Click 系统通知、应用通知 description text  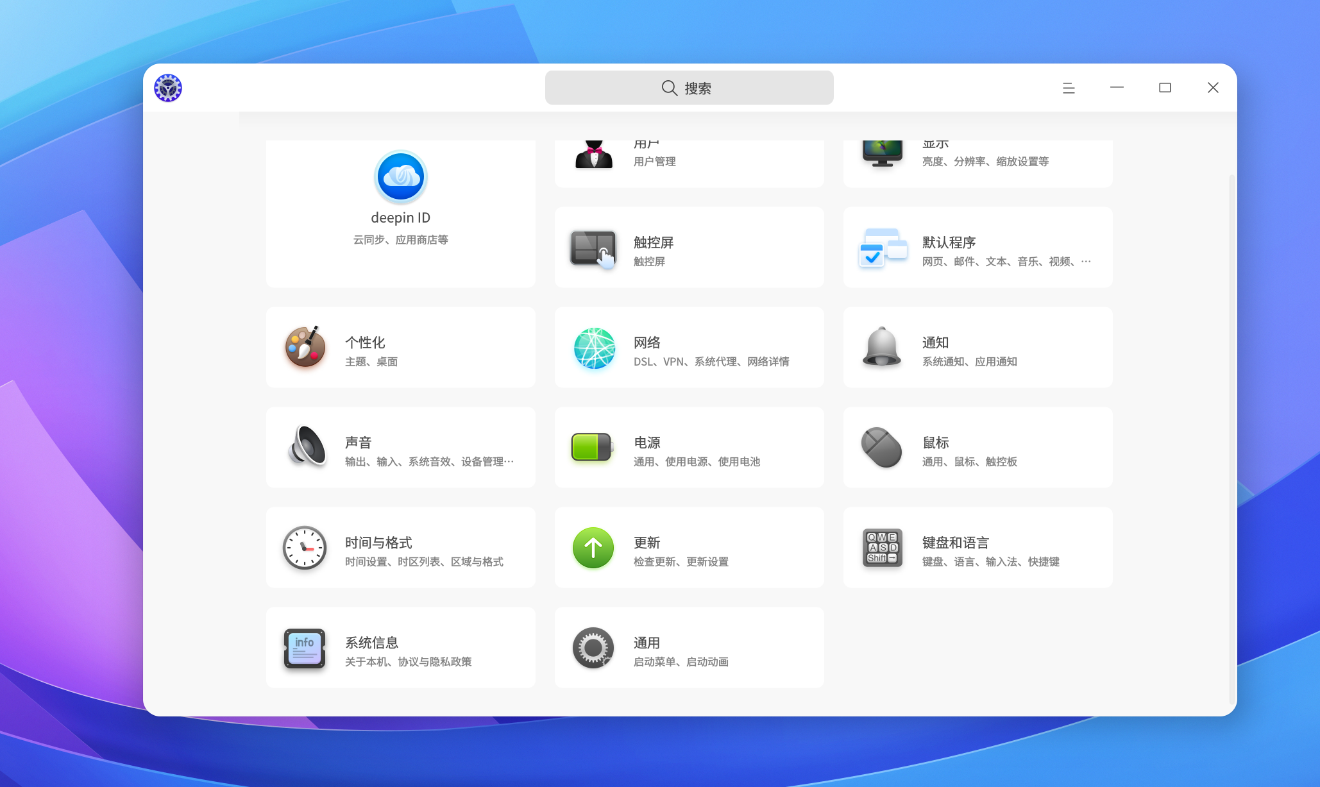[x=970, y=362]
